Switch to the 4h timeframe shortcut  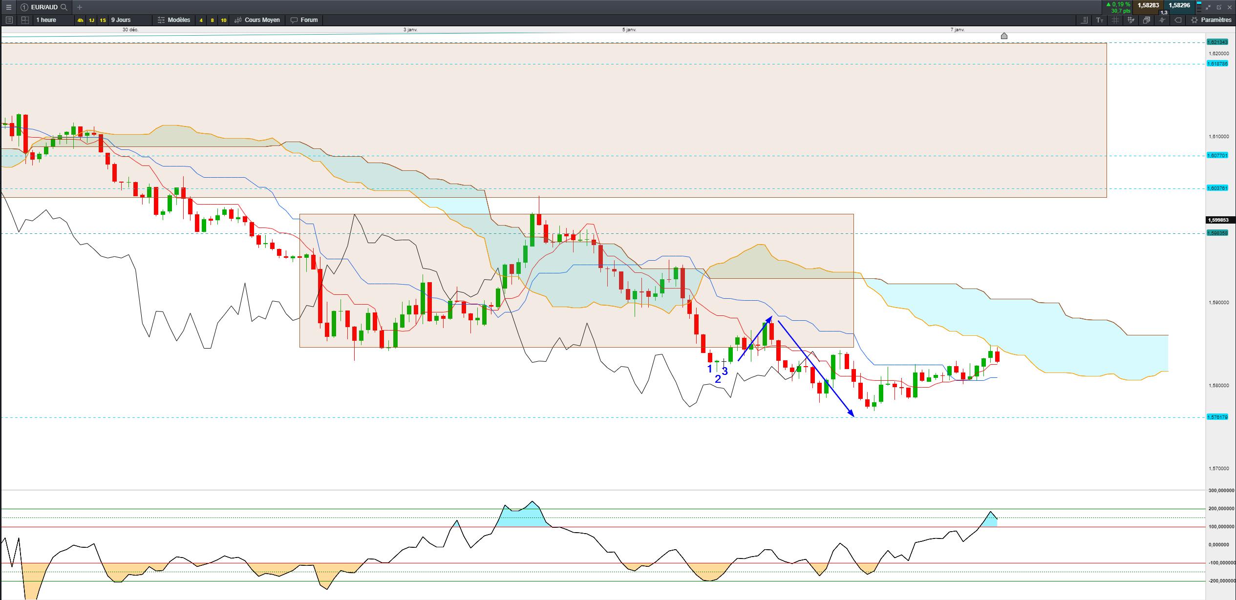[x=80, y=20]
